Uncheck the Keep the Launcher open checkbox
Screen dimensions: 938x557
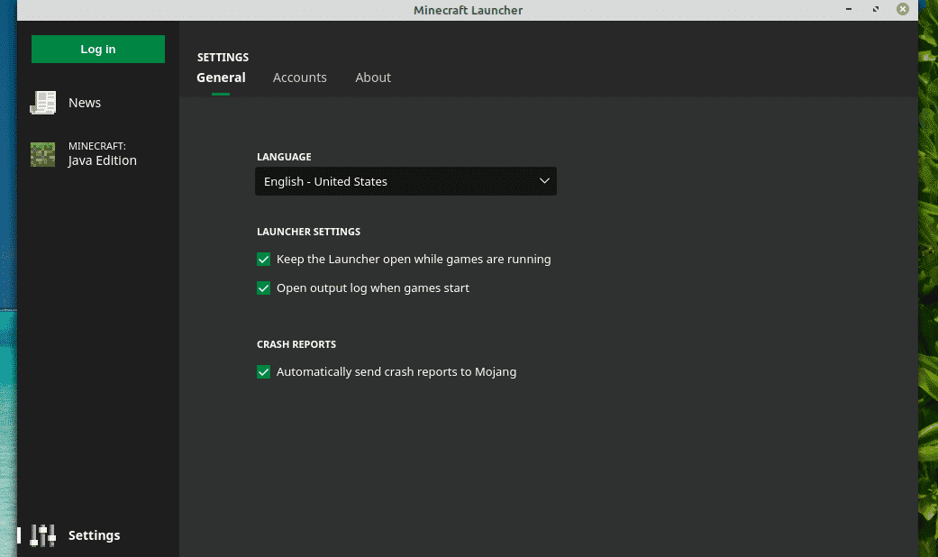[264, 260]
